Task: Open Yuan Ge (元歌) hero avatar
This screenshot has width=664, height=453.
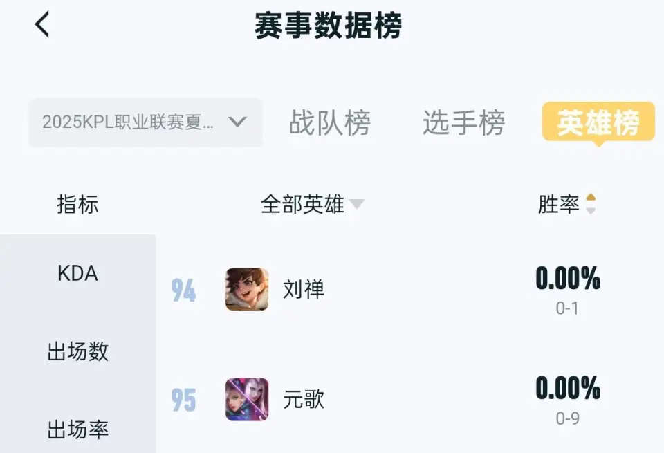Action: pos(247,400)
